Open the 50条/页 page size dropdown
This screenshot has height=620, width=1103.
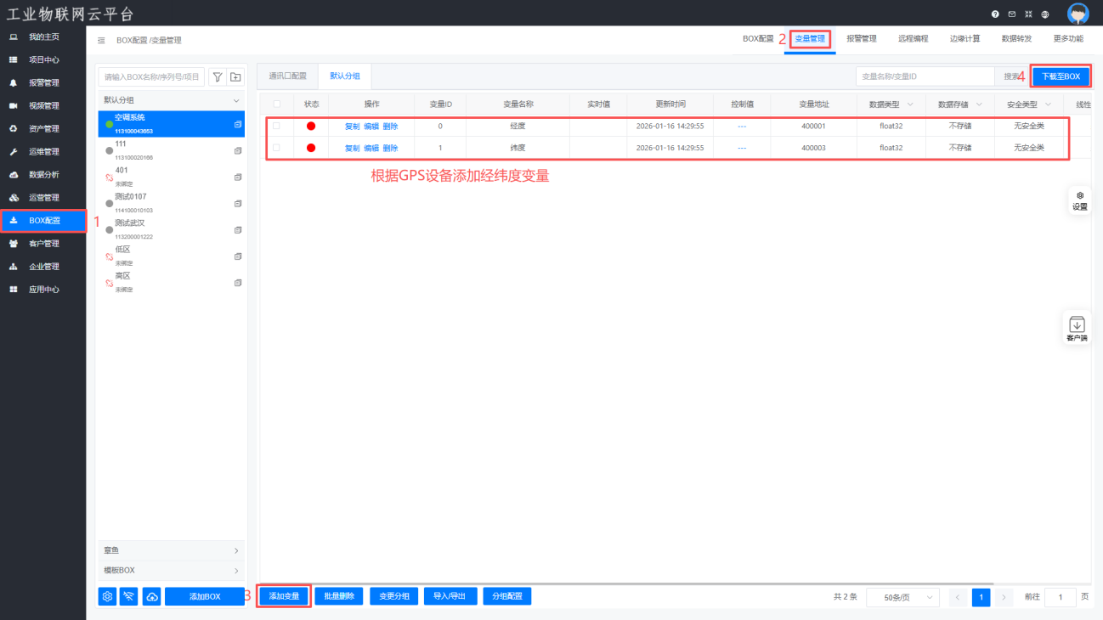click(902, 597)
